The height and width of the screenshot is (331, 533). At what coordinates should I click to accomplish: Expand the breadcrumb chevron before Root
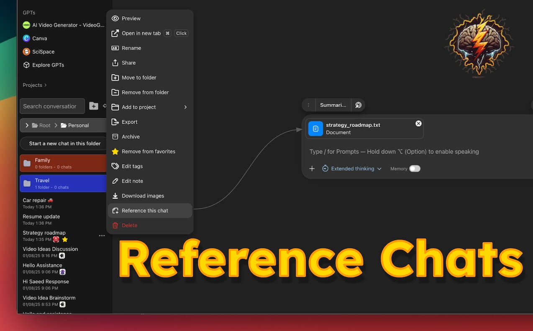pos(27,125)
